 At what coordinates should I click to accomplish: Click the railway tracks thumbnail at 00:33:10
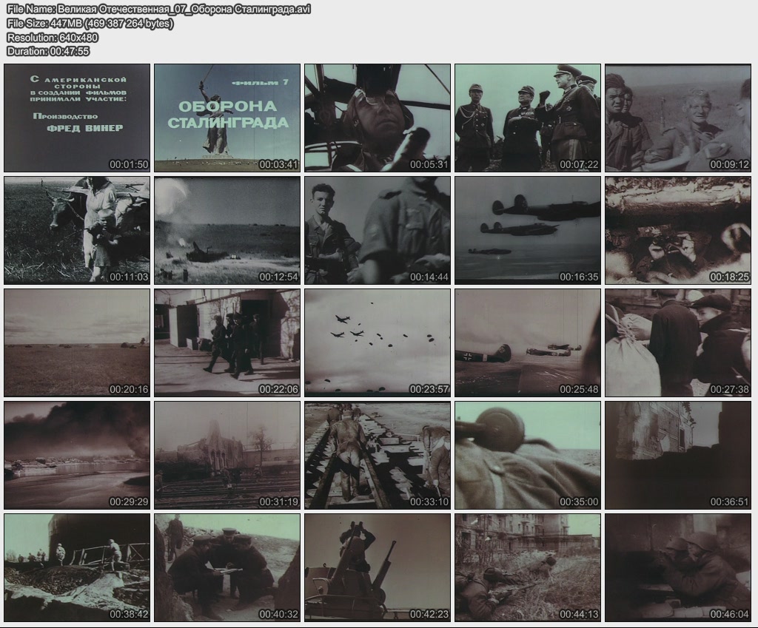[378, 455]
